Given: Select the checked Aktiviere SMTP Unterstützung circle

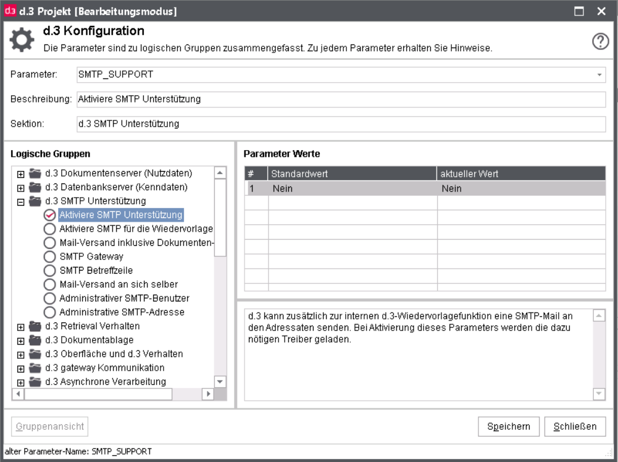Looking at the screenshot, I should click(x=49, y=215).
